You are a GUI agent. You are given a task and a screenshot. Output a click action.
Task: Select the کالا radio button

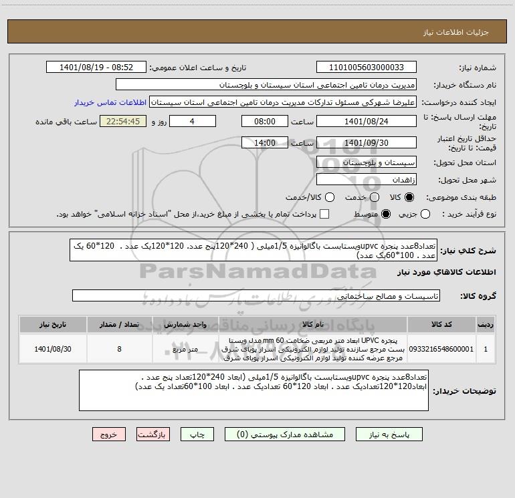tap(409, 197)
